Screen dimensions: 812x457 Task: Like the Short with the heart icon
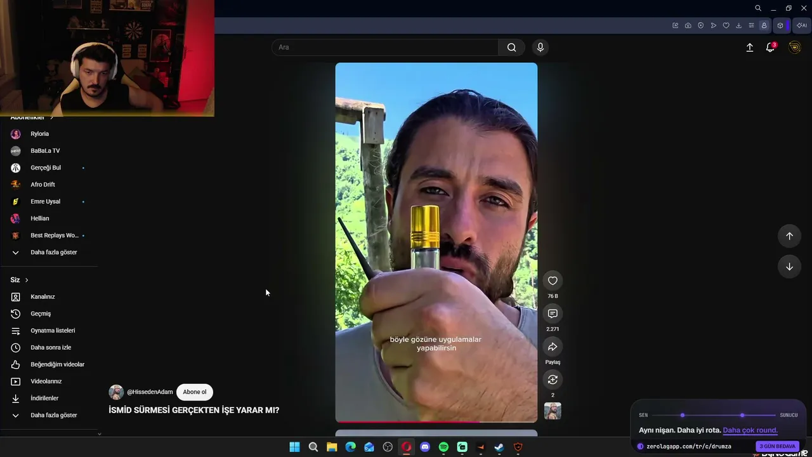(x=553, y=281)
